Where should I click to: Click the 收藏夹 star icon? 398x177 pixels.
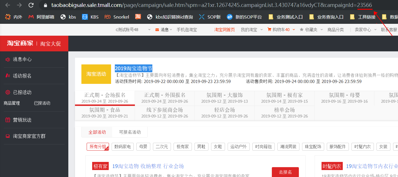click(x=302, y=30)
